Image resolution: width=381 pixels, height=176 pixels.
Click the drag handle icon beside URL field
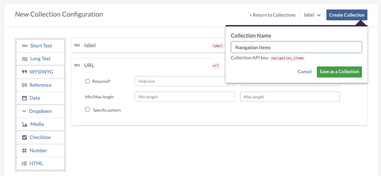point(77,65)
